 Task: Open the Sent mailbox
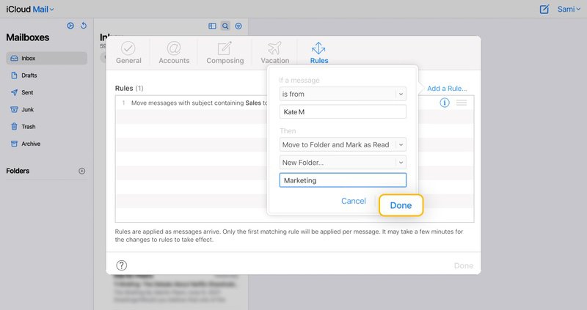pos(46,92)
